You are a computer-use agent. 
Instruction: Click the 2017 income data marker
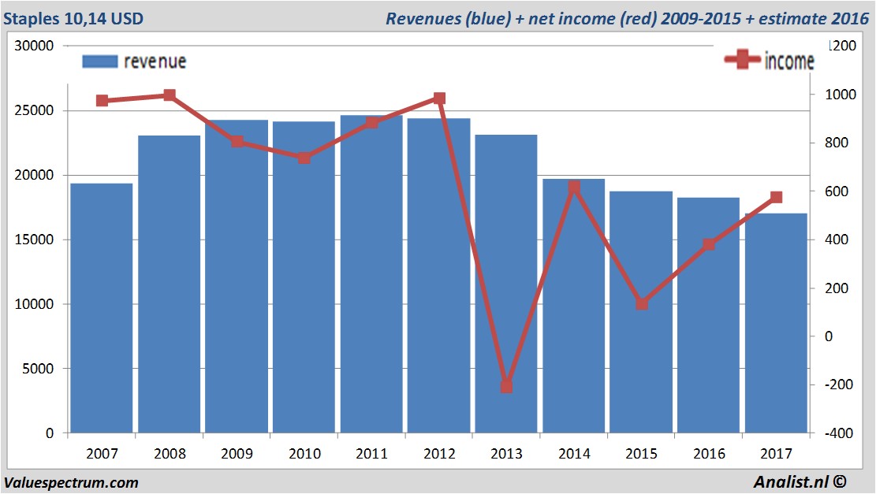776,197
